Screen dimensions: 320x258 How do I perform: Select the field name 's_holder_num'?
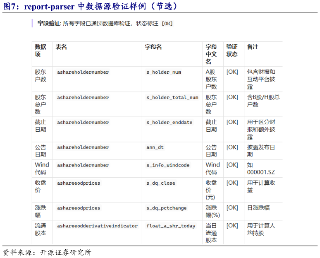[164, 72]
